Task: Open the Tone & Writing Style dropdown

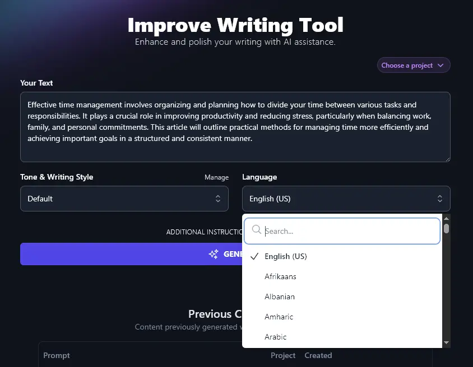Action: (x=124, y=199)
